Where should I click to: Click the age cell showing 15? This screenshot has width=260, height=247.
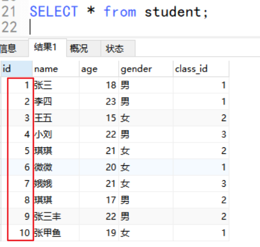pyautogui.click(x=99, y=118)
